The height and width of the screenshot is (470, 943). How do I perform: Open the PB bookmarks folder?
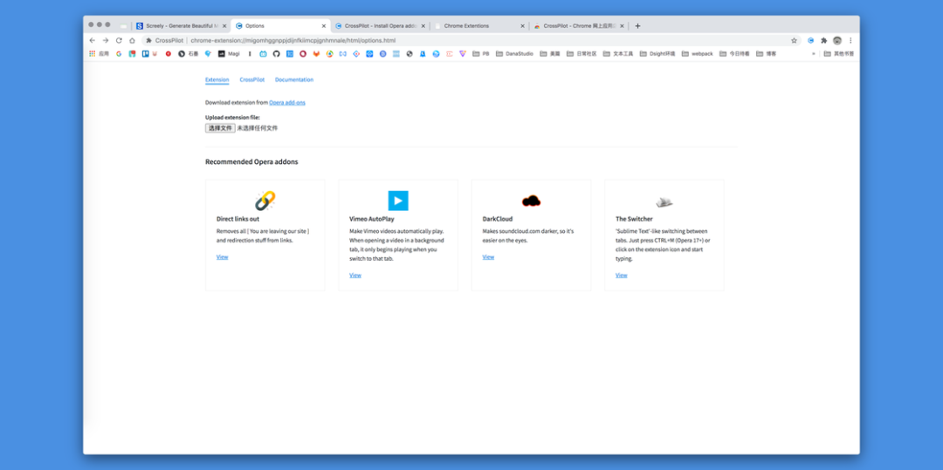coord(481,53)
